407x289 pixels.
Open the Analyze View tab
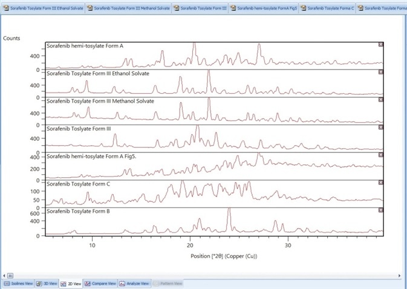[x=134, y=283]
